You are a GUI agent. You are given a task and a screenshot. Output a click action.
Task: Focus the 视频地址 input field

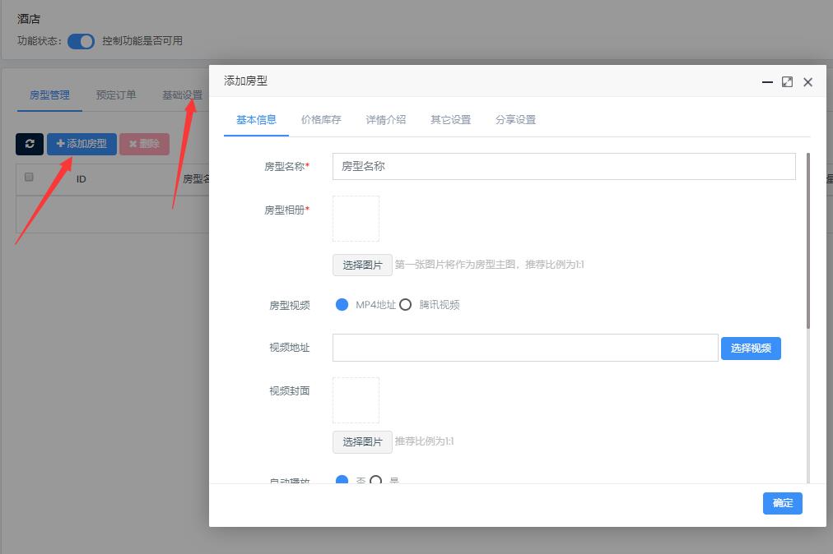point(525,348)
